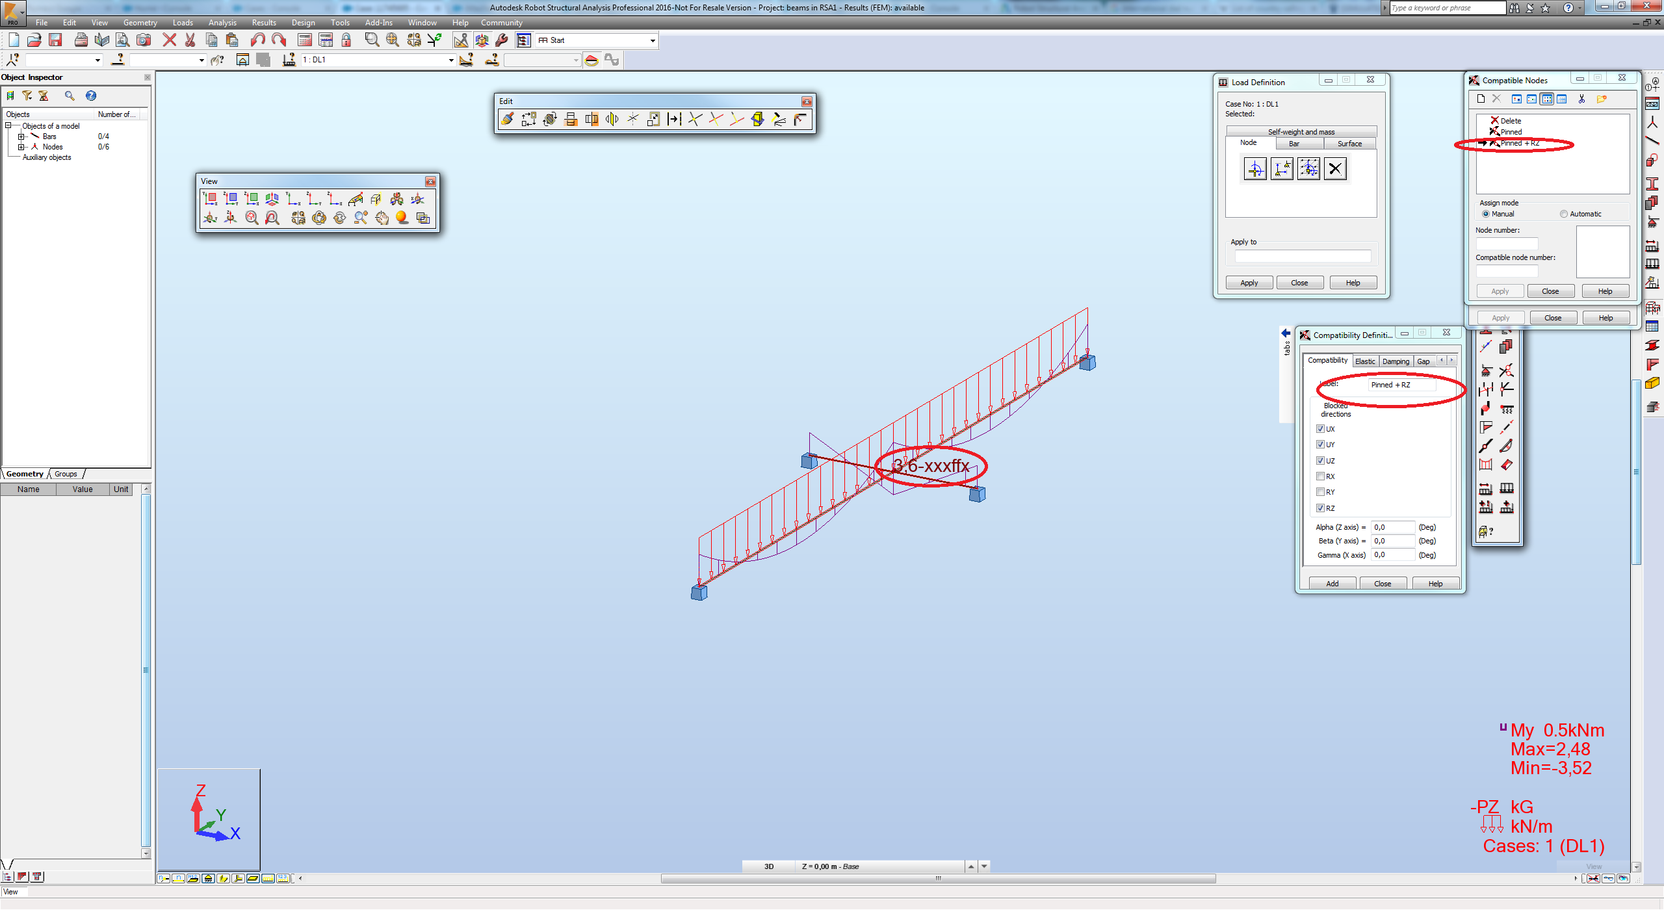Open the Start layout dropdown on toolbar

(x=652, y=40)
